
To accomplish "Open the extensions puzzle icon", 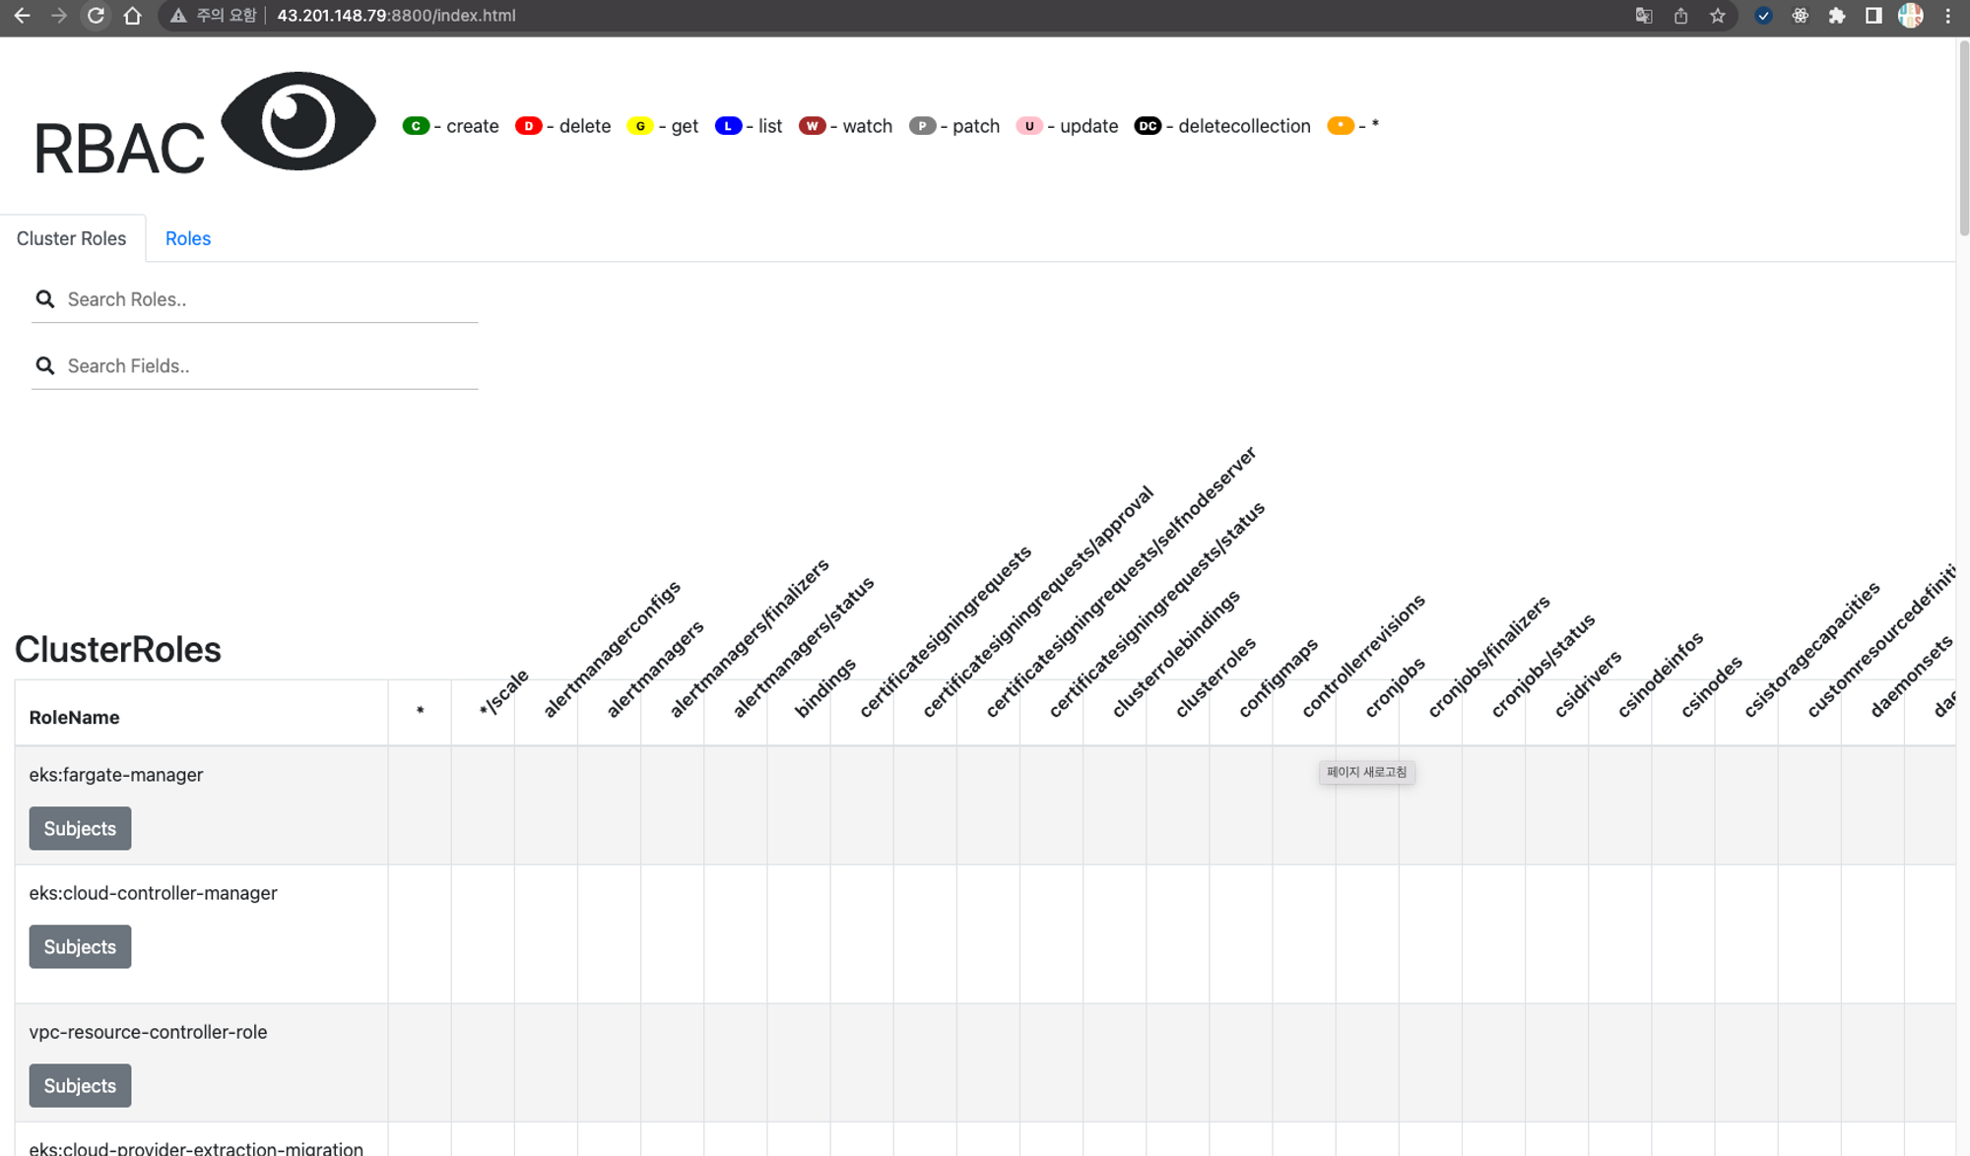I will (1837, 16).
